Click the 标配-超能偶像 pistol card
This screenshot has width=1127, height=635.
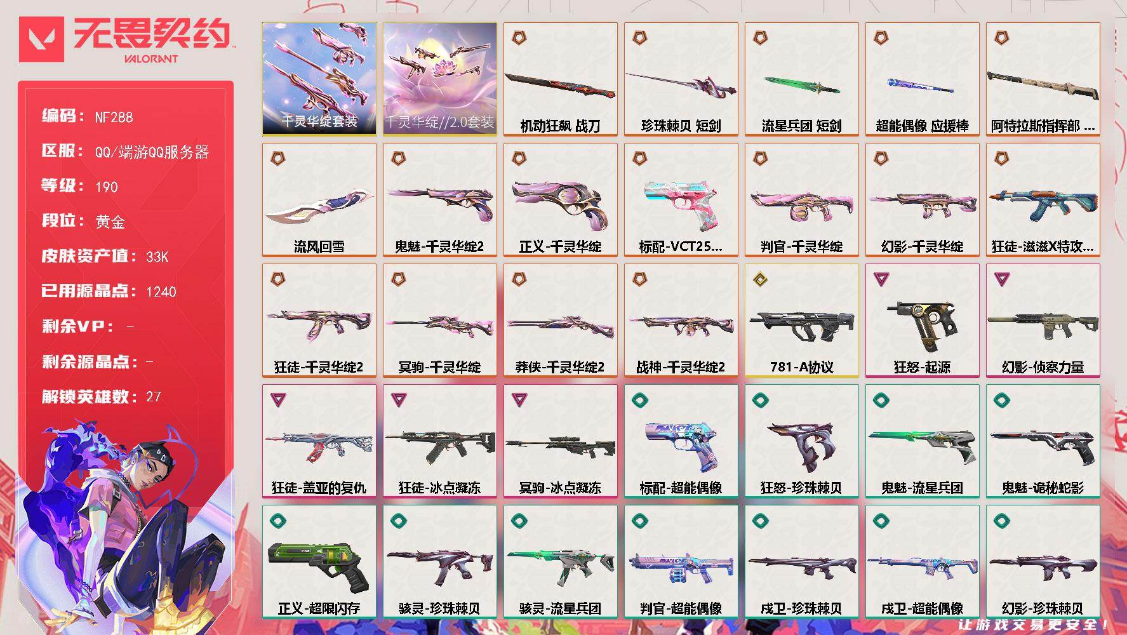coord(681,441)
